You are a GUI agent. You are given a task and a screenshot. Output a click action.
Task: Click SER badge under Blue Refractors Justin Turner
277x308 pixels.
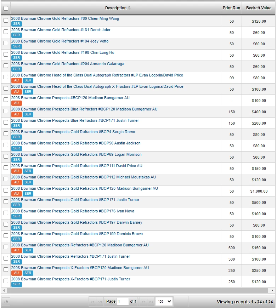[17, 126]
